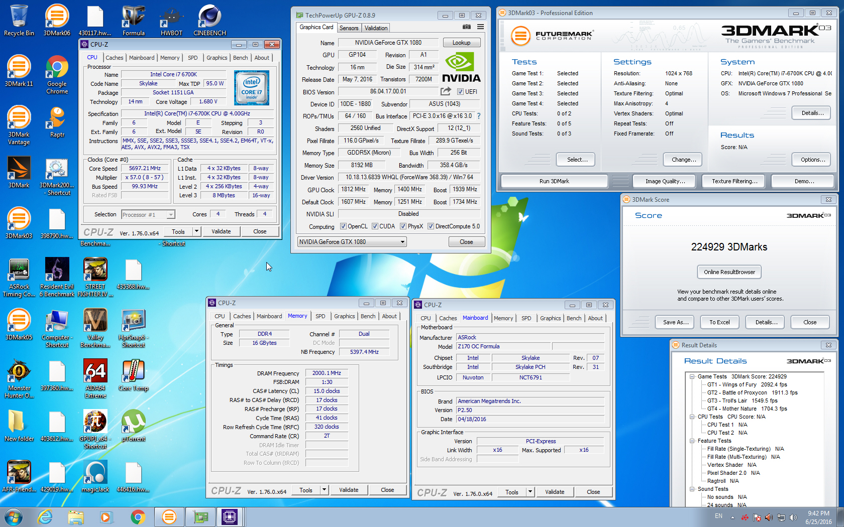Collapse the CPU Tests tree node
This screenshot has width=844, height=527.
point(692,417)
